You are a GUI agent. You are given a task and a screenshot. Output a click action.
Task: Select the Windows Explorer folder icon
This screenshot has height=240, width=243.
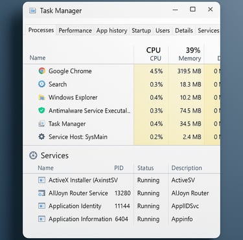41,97
